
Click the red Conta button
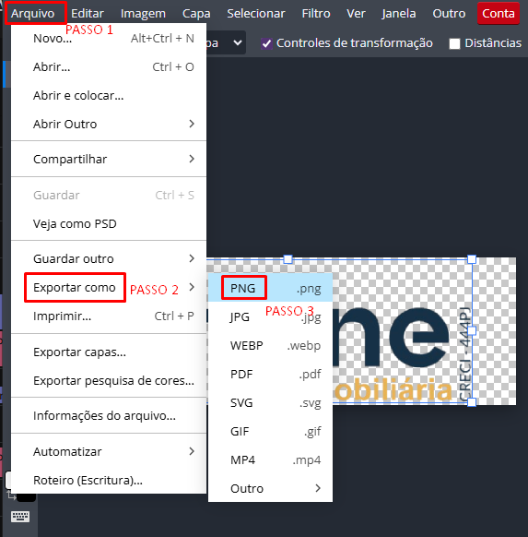499,13
